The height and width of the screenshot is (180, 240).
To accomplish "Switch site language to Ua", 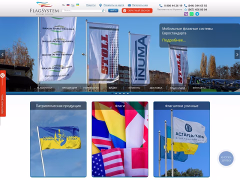I will coord(73,5).
